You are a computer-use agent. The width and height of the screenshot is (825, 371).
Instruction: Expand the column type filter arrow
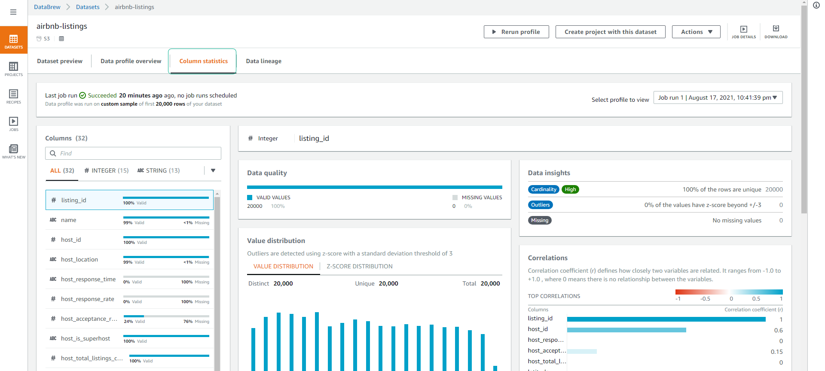point(213,170)
